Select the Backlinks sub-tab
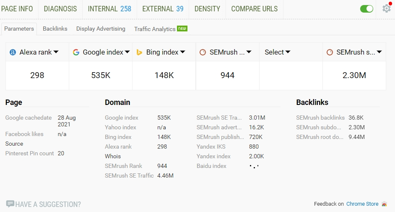 coord(55,29)
